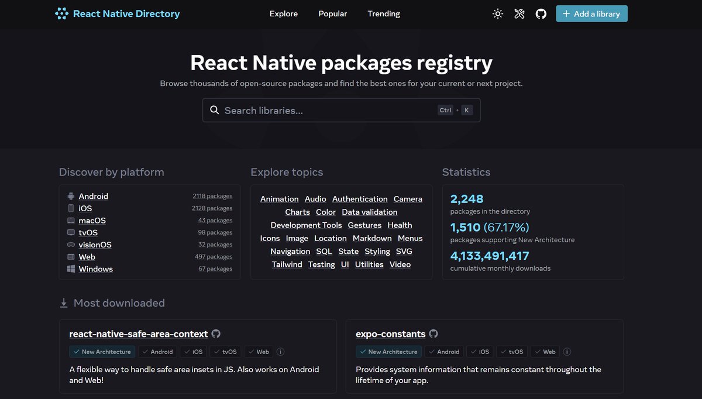The height and width of the screenshot is (399, 702).
Task: Open the Popular navigation item
Action: point(333,13)
